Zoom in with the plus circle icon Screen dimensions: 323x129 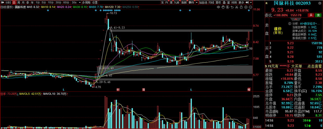(246, 7)
